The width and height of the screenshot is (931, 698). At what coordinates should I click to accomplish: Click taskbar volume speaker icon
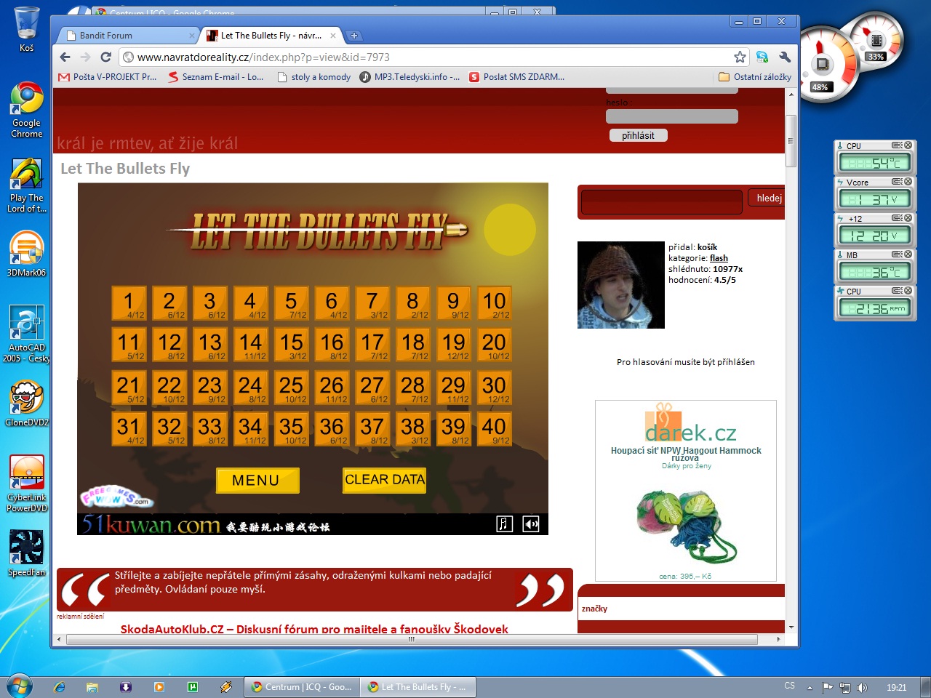[862, 687]
